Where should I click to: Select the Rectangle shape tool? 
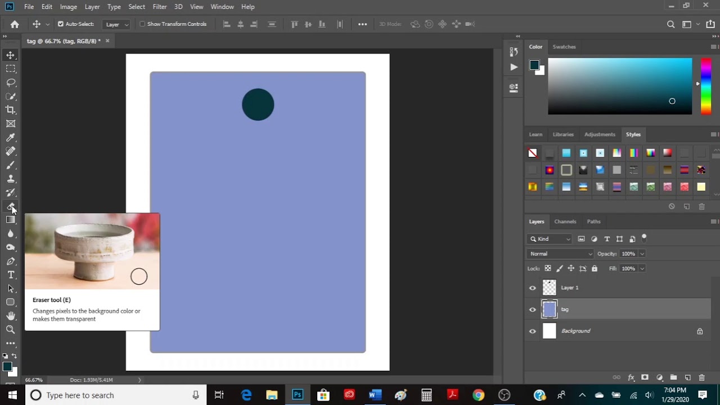(x=11, y=303)
